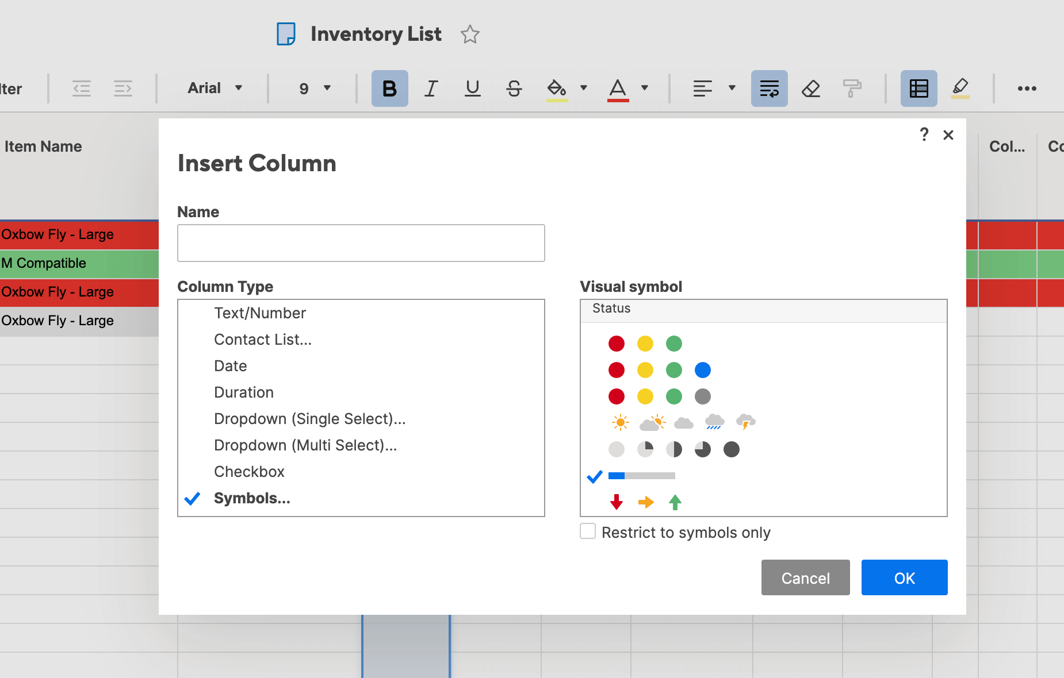Open the fill color dropdown arrow
This screenshot has height=678, width=1064.
pyautogui.click(x=584, y=88)
